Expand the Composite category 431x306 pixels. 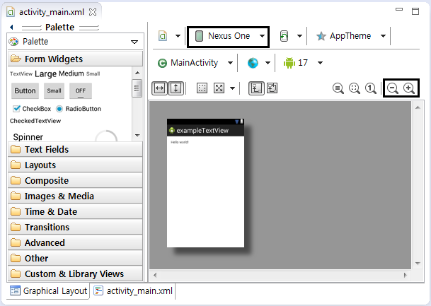75,181
